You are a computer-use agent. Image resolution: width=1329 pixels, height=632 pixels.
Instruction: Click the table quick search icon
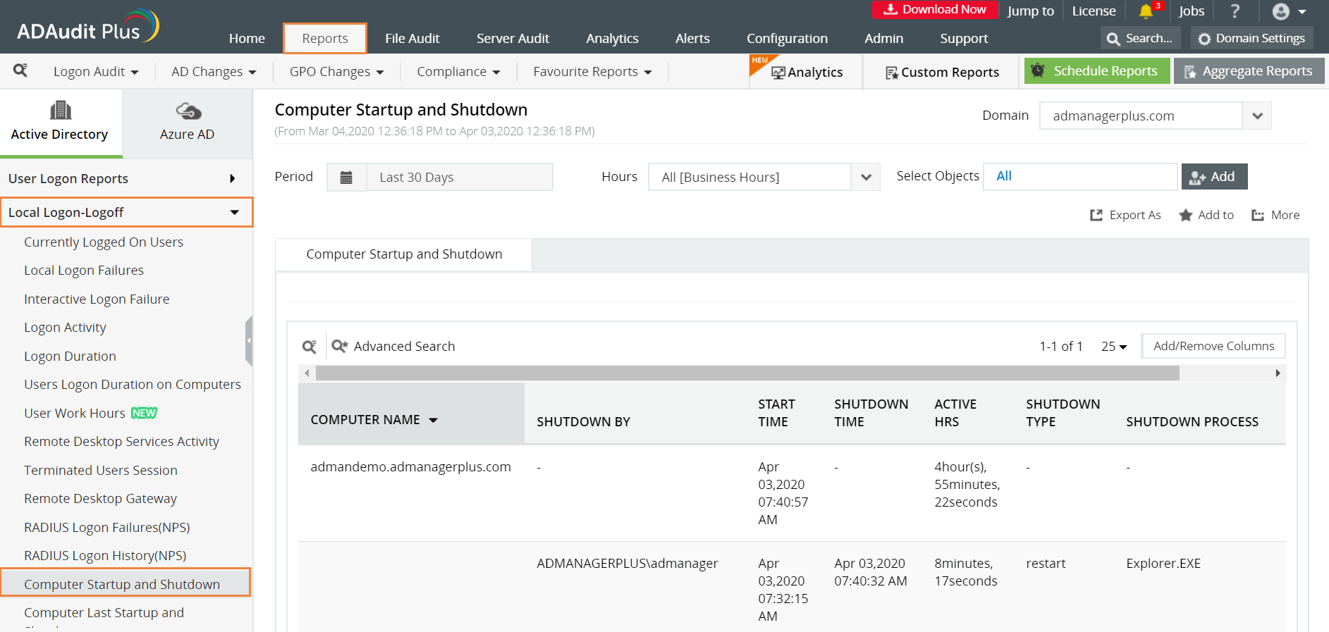coord(309,347)
